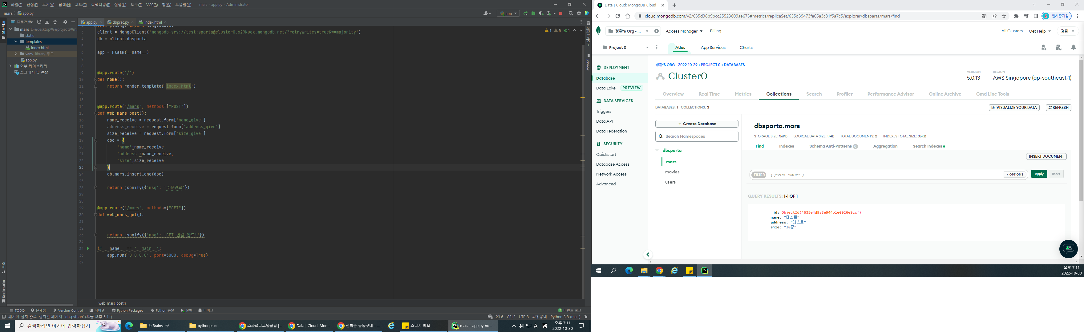Focus the Search Namespaces field
1084x332 pixels.
(x=696, y=136)
